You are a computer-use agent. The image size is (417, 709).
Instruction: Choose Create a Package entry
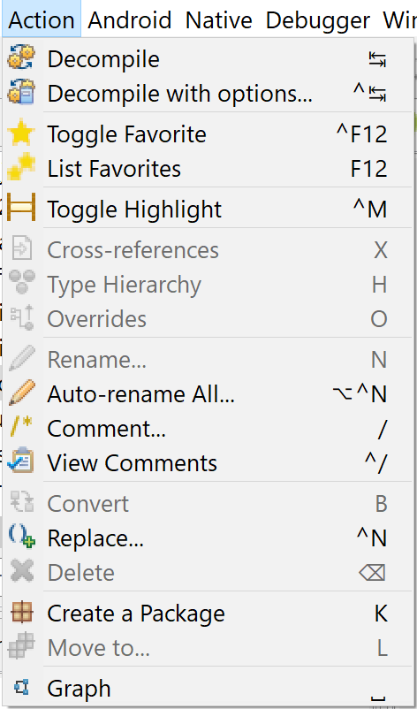[208, 614]
